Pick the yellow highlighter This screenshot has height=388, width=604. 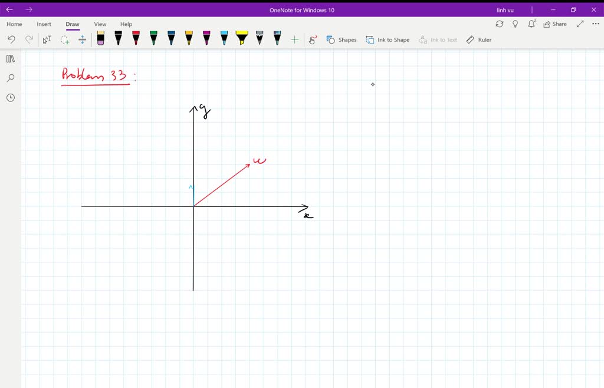click(x=242, y=39)
